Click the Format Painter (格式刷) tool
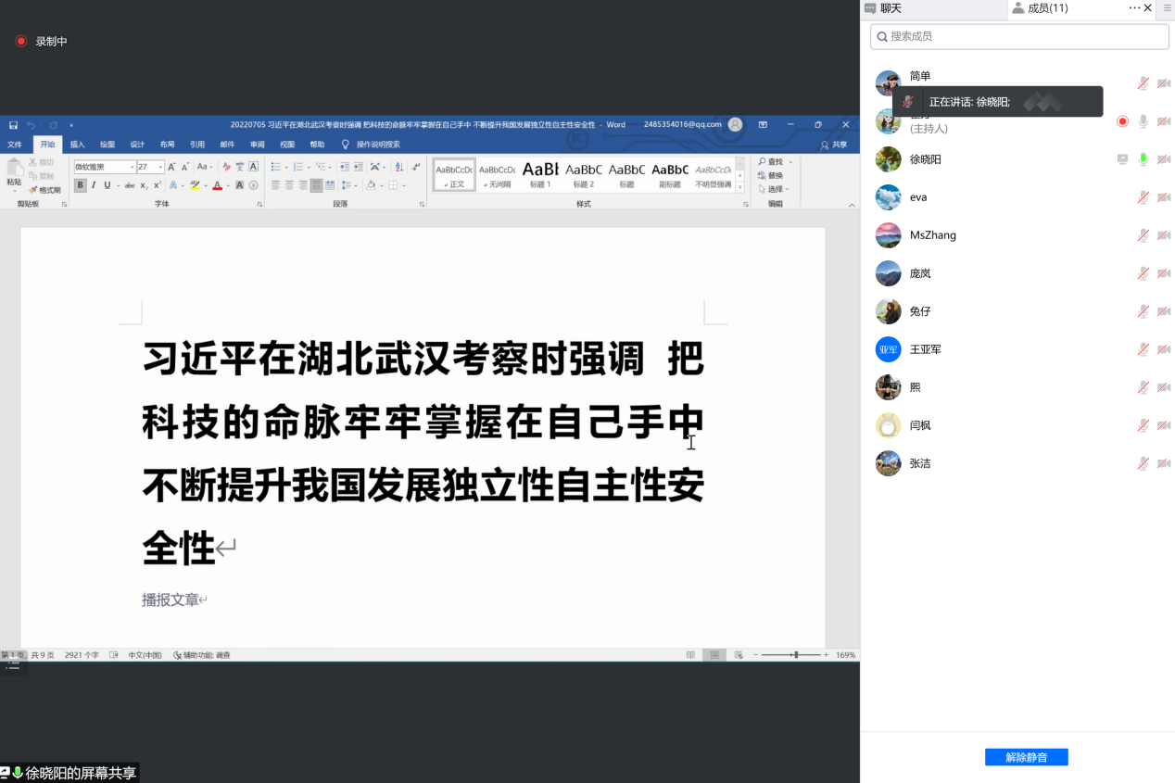 point(44,190)
